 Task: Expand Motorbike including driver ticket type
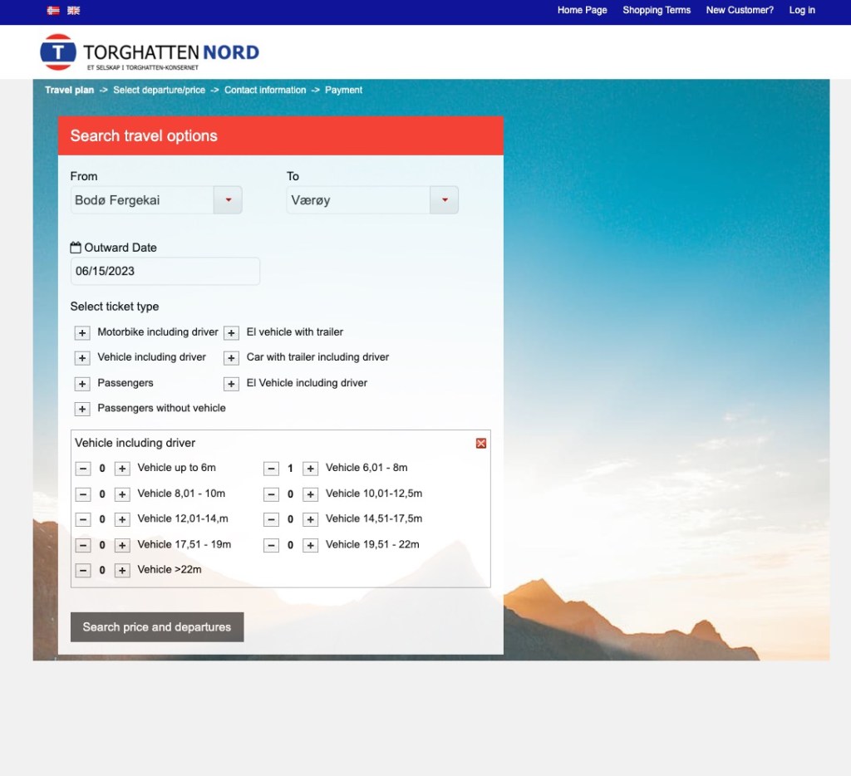click(82, 333)
